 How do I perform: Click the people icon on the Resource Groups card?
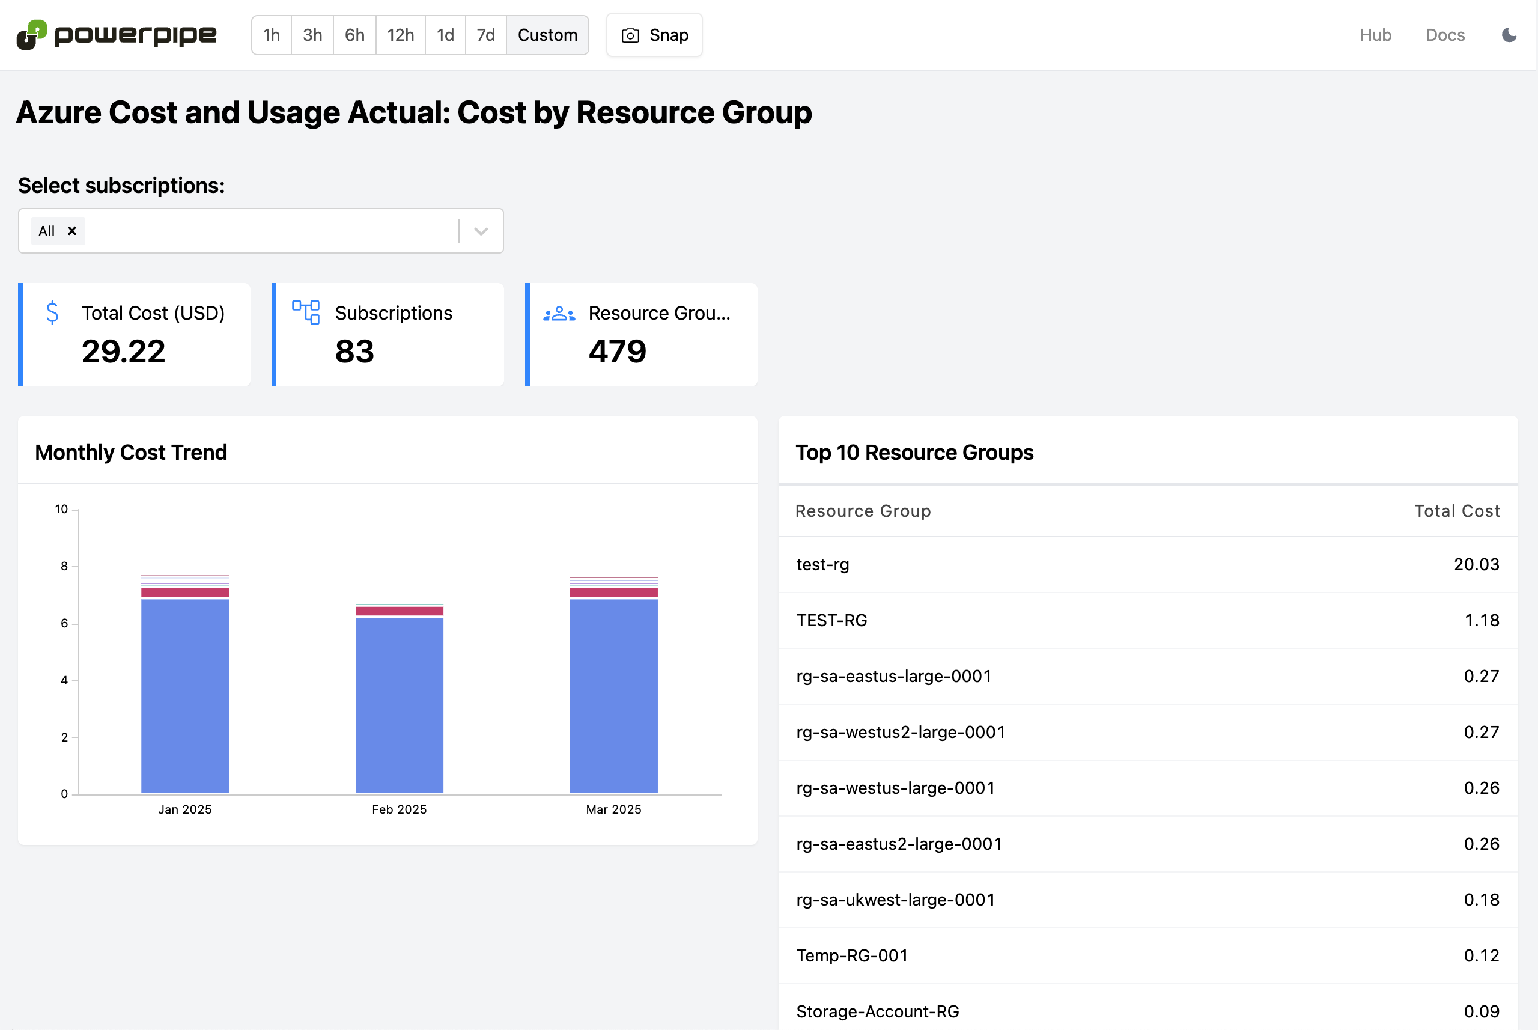pos(558,313)
